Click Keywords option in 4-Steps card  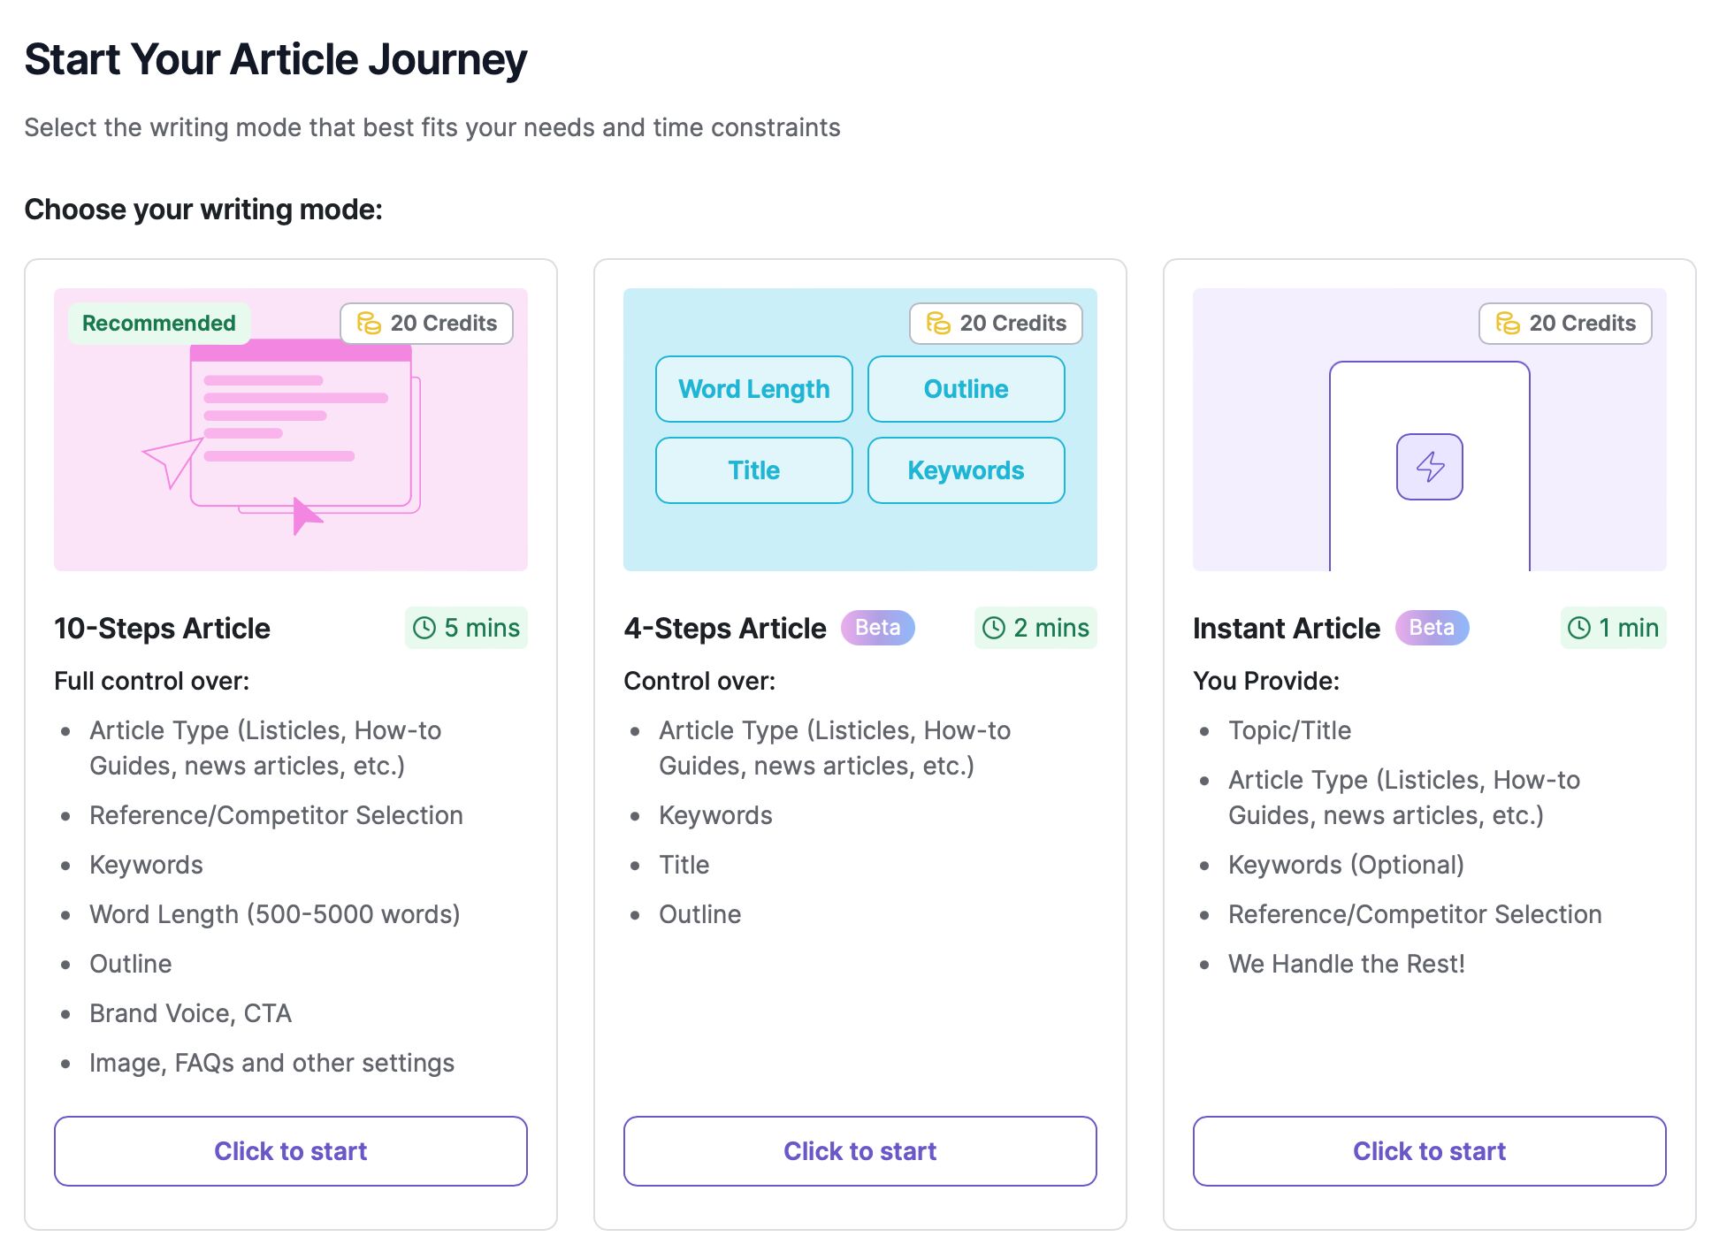click(965, 471)
